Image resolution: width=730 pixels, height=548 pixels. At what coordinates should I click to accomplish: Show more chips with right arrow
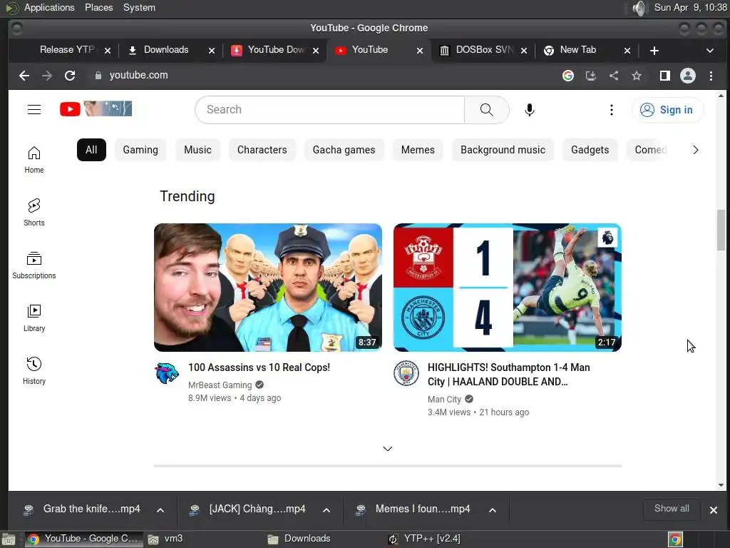[696, 150]
